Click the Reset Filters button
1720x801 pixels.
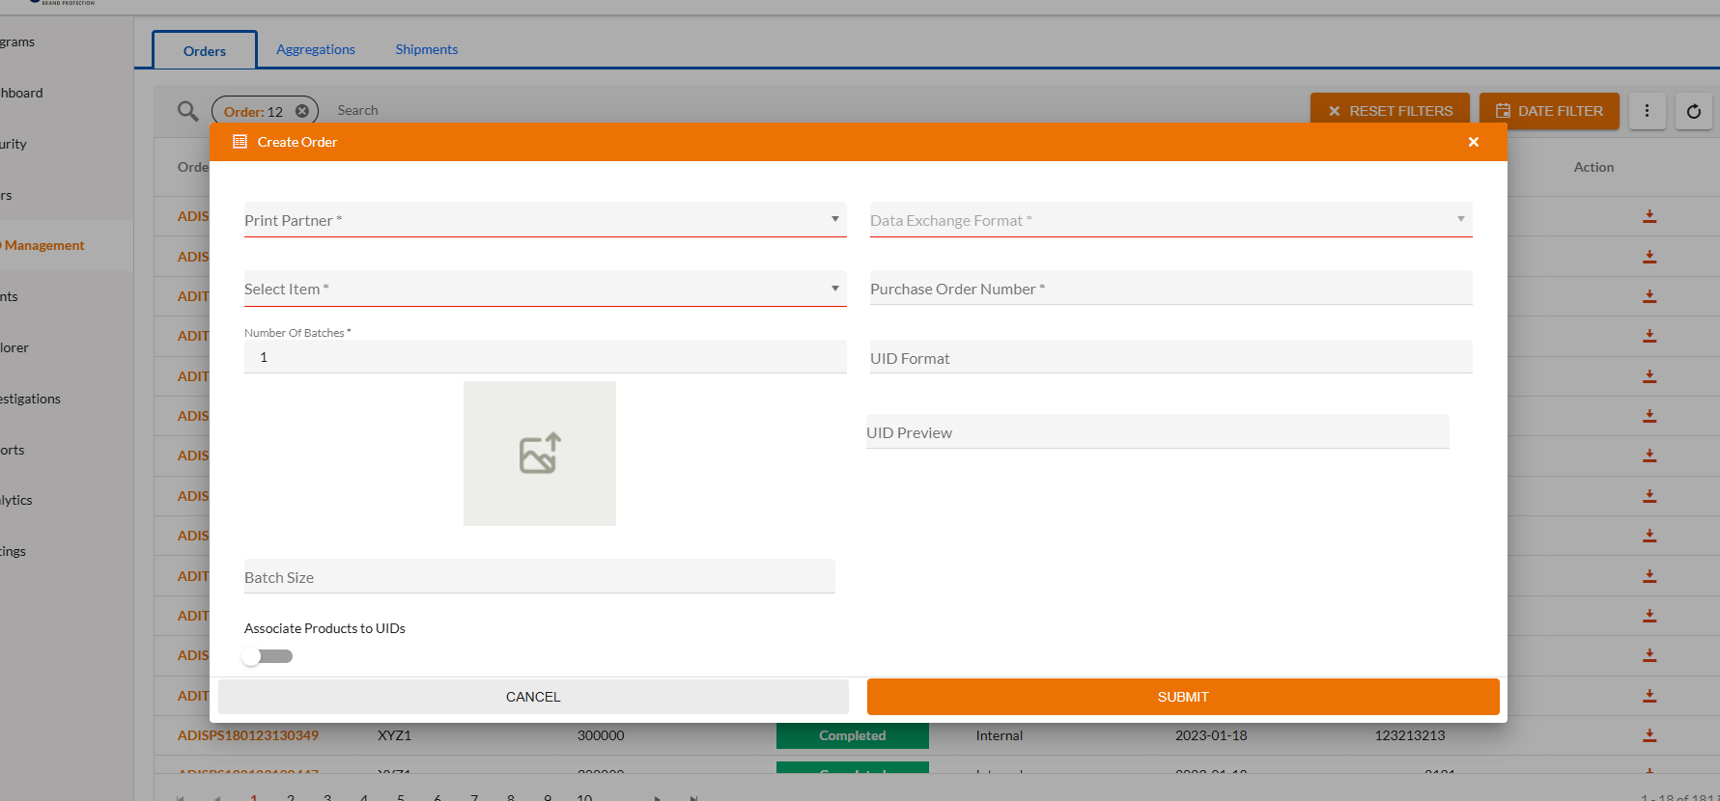(1389, 111)
